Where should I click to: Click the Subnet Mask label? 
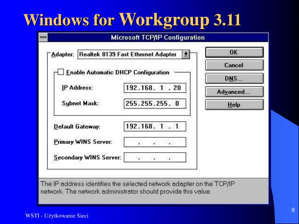(81, 103)
